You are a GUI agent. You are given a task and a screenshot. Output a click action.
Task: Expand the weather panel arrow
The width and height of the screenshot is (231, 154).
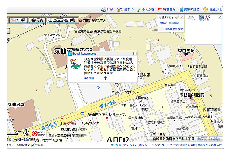click(219, 17)
